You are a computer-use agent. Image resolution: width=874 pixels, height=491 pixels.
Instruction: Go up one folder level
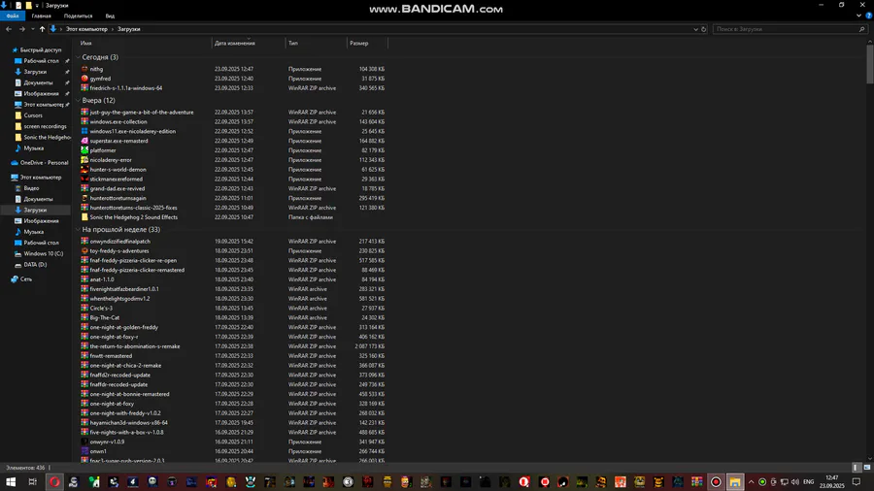pos(42,29)
